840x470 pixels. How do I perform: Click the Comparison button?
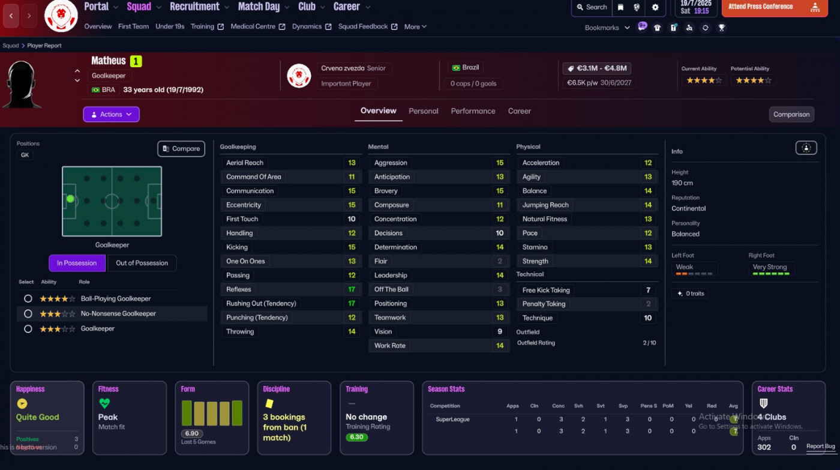point(791,114)
